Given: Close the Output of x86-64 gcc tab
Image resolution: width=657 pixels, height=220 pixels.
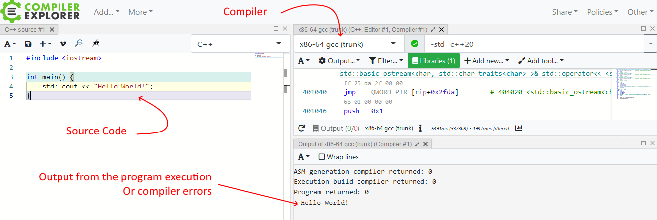Looking at the screenshot, I should [425, 144].
